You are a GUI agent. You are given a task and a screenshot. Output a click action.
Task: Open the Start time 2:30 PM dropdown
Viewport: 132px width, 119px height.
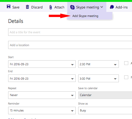[99, 64]
